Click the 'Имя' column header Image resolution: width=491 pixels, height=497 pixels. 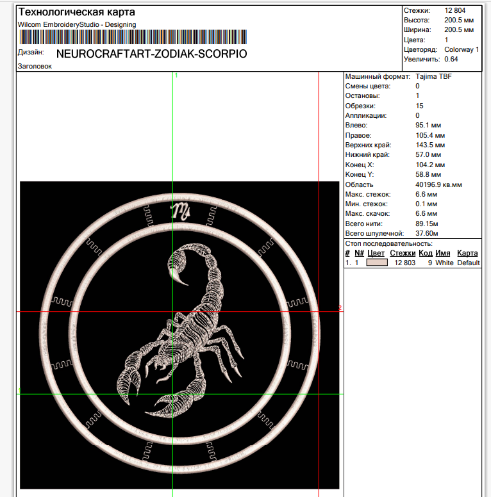[442, 253]
